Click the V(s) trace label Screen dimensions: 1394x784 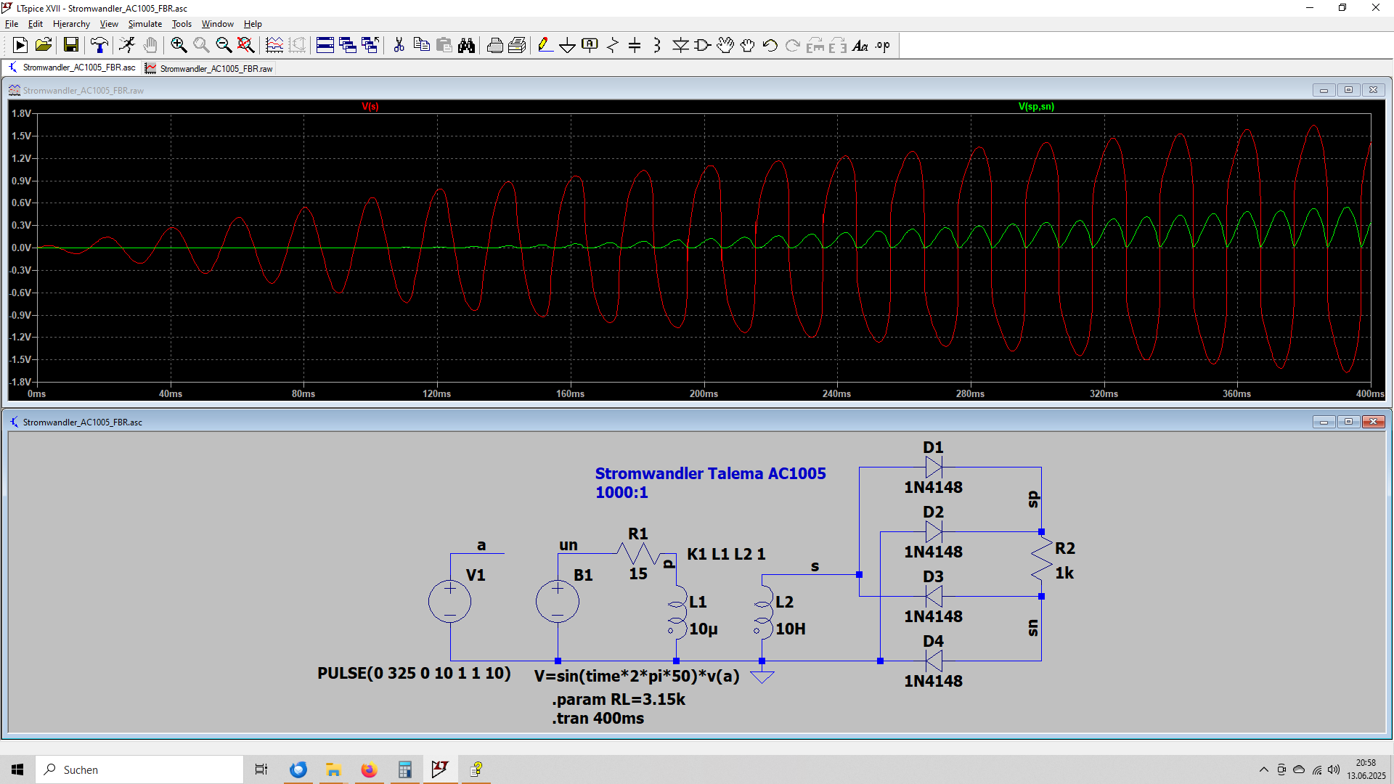pyautogui.click(x=370, y=107)
